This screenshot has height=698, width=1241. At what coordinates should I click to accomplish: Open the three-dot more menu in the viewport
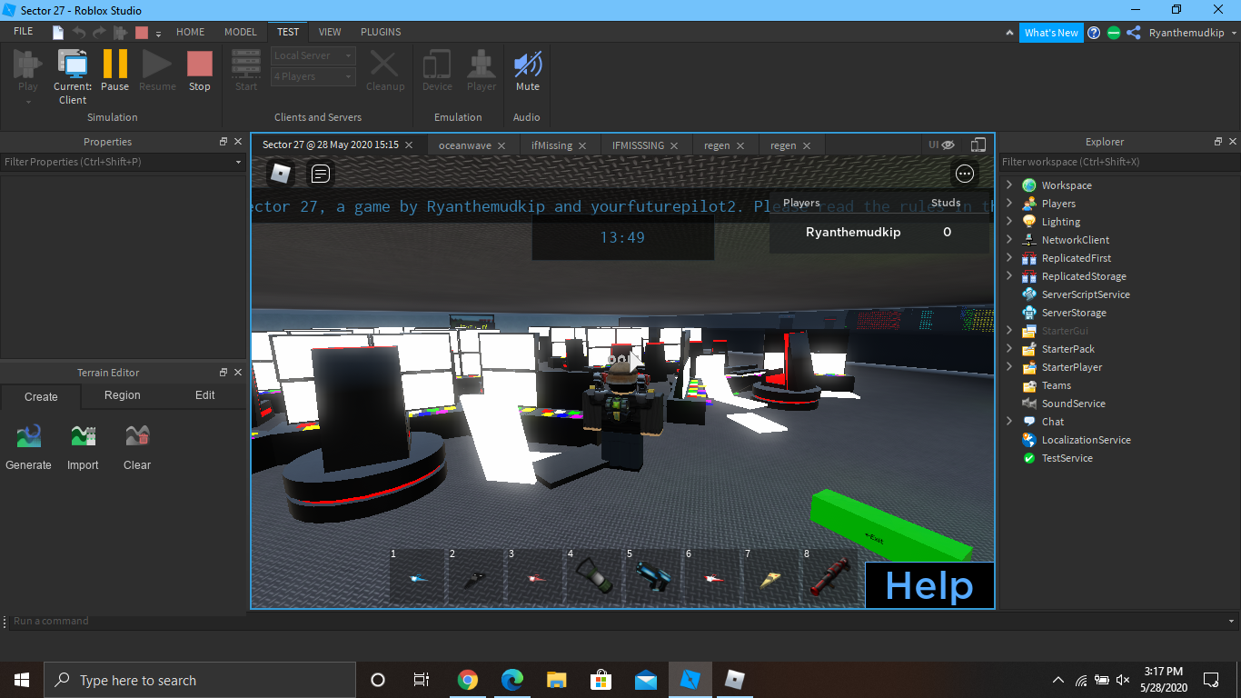965,174
